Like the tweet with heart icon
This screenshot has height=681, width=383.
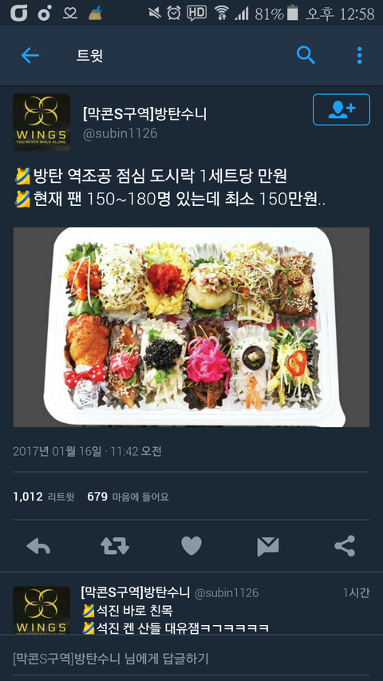click(191, 546)
